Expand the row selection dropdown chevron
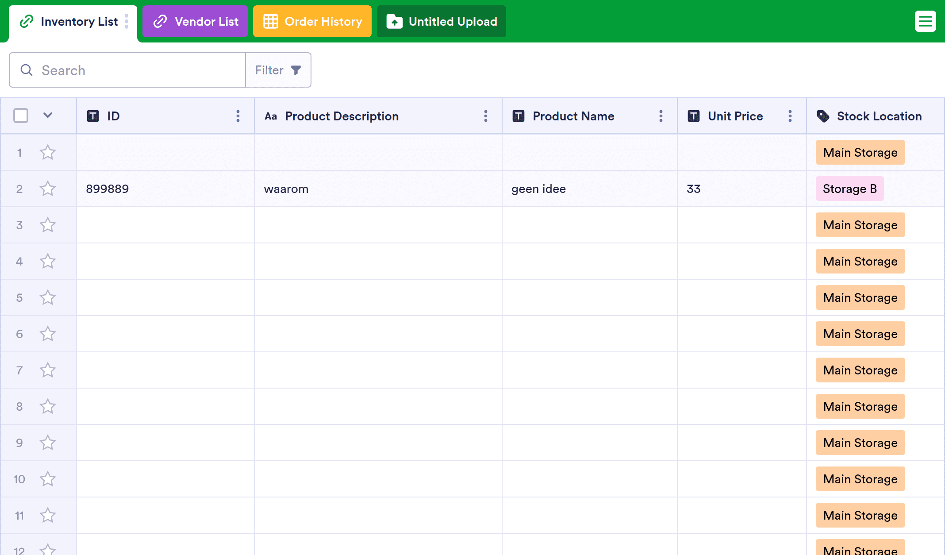 pyautogui.click(x=48, y=116)
